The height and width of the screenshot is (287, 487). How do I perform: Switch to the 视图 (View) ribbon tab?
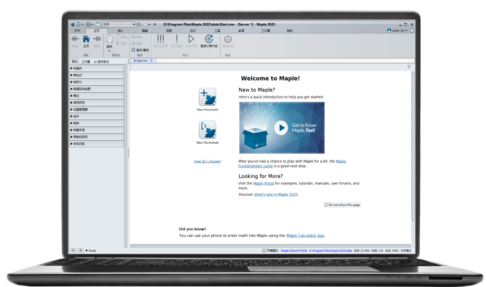click(x=169, y=31)
